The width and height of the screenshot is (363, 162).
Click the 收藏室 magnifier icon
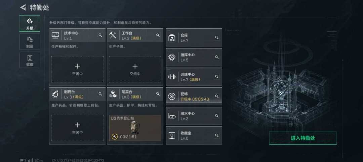217,135
